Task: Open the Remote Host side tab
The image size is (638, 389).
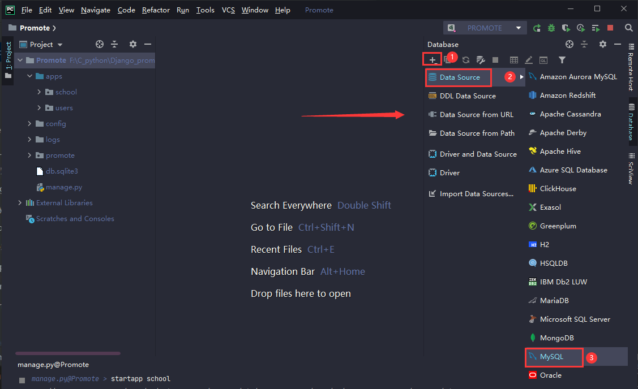Action: pyautogui.click(x=631, y=67)
